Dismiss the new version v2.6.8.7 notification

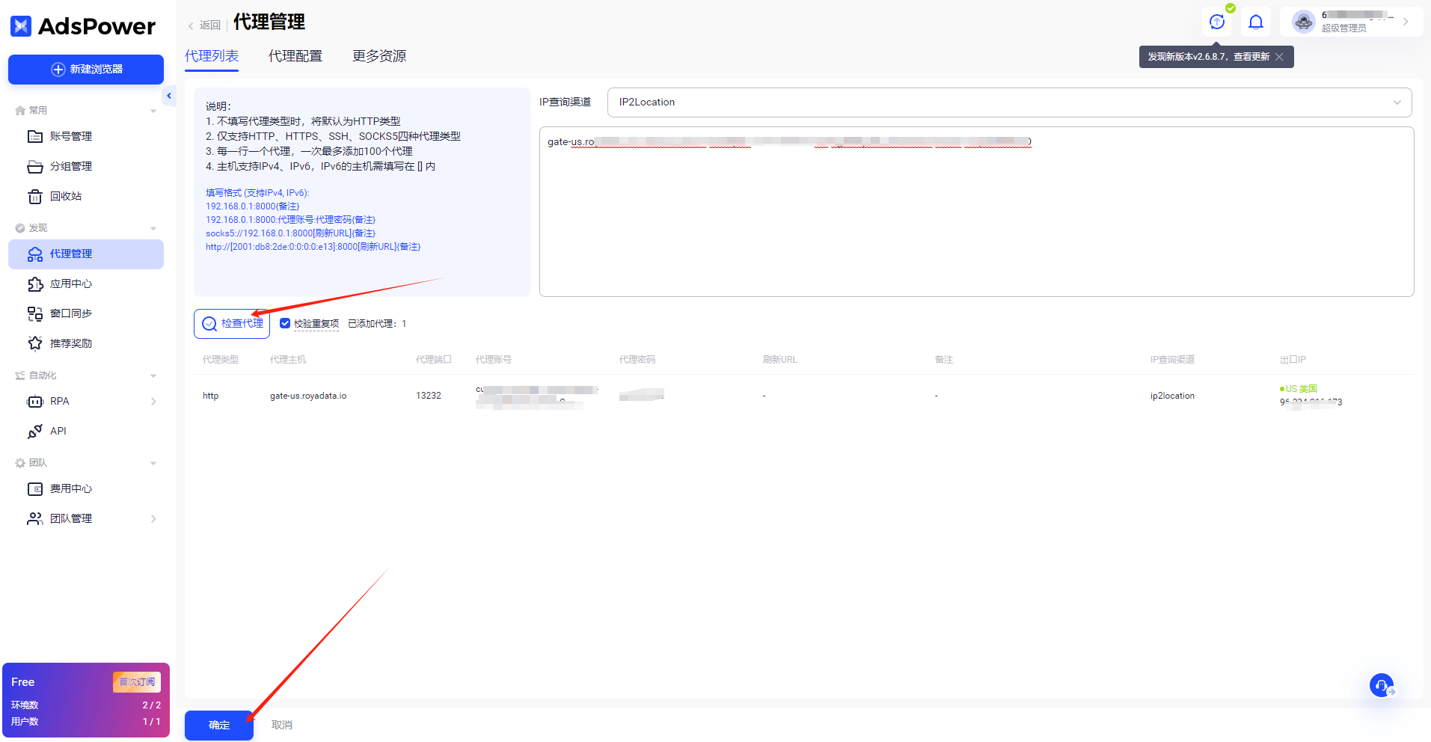pos(1279,57)
